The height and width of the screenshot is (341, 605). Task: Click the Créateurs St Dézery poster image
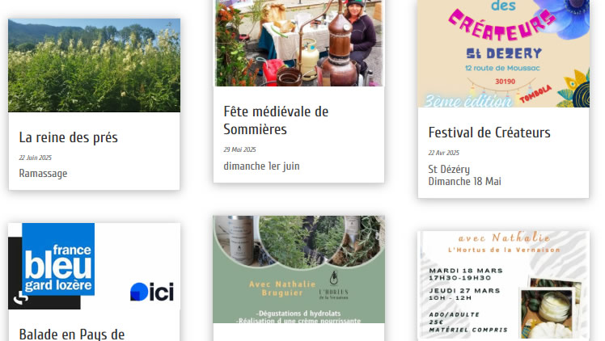pyautogui.click(x=504, y=53)
